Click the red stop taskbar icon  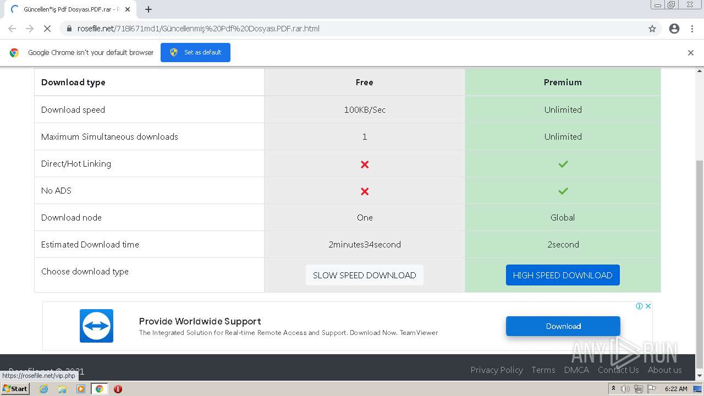coord(118,389)
